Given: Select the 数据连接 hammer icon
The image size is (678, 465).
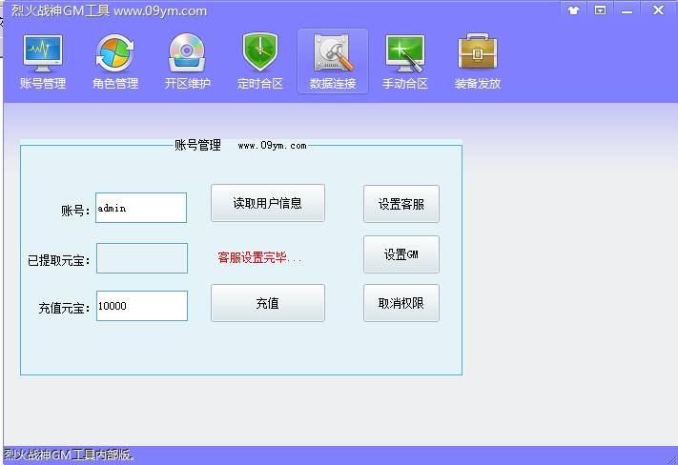Looking at the screenshot, I should 333,60.
